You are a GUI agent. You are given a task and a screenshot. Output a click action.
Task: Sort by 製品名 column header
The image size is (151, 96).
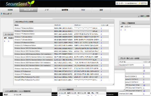pos(34,25)
